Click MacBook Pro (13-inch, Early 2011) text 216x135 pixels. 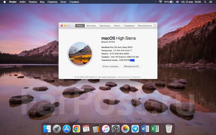pos(117,47)
